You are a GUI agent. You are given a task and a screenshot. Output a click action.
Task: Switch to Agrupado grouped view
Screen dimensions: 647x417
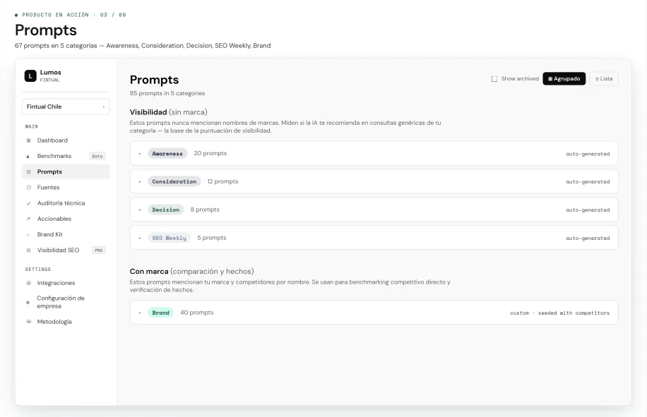[x=564, y=79]
